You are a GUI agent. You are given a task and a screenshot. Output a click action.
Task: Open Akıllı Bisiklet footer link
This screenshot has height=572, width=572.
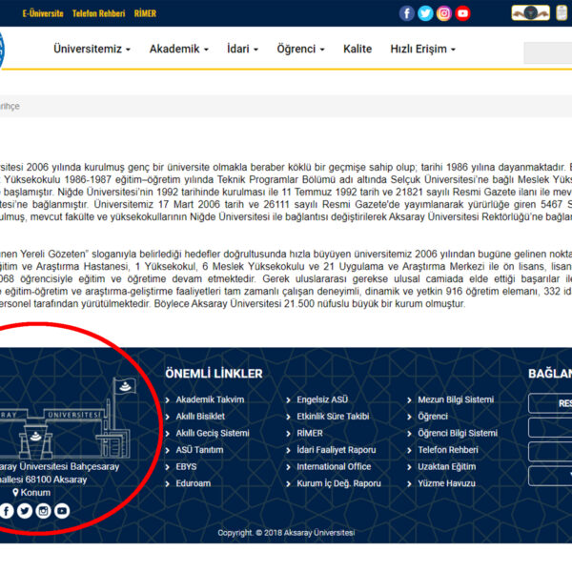pyautogui.click(x=200, y=417)
